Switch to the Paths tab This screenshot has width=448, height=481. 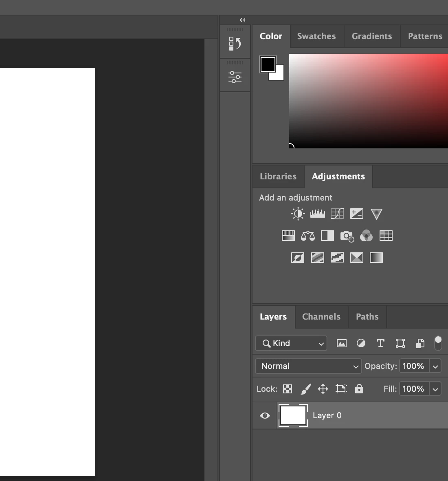(367, 317)
